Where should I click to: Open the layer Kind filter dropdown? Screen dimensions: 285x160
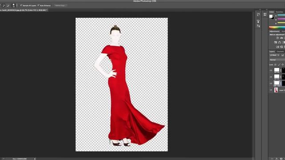coord(274,55)
